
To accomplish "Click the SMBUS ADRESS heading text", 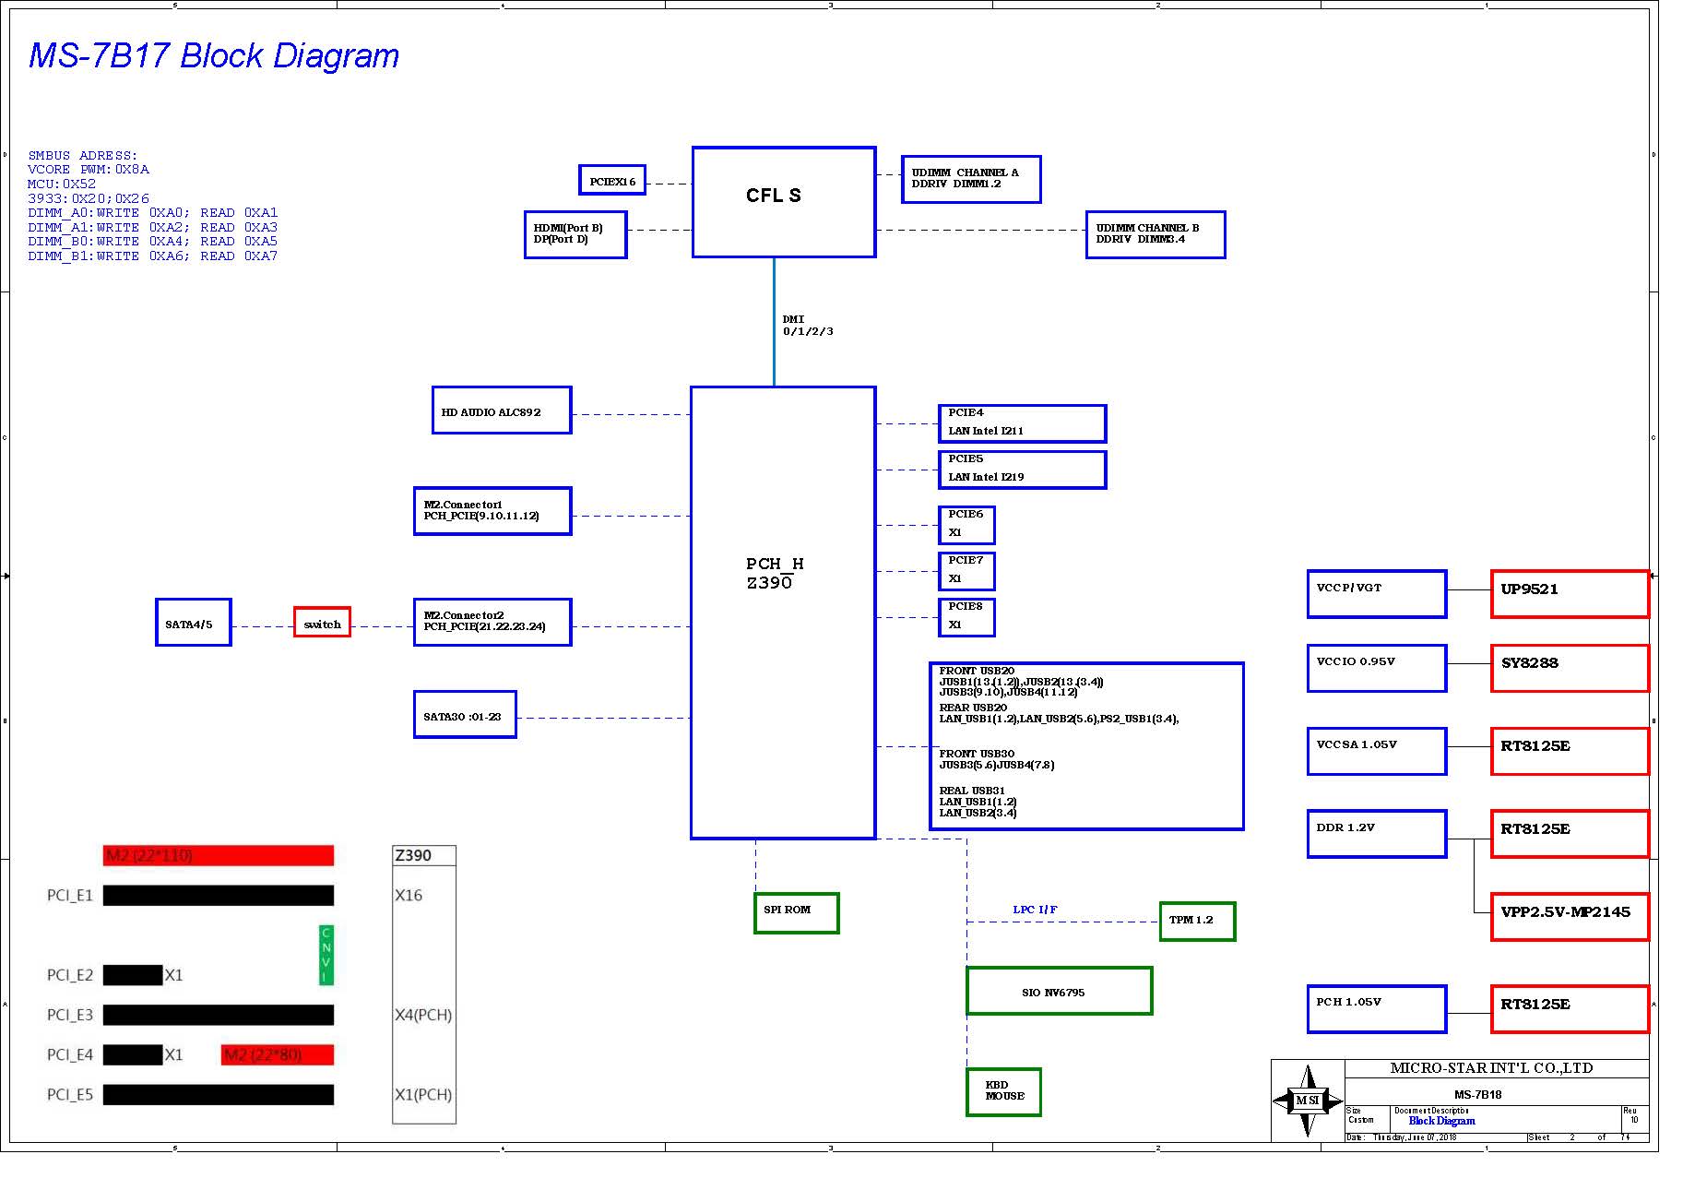I will coord(83,156).
